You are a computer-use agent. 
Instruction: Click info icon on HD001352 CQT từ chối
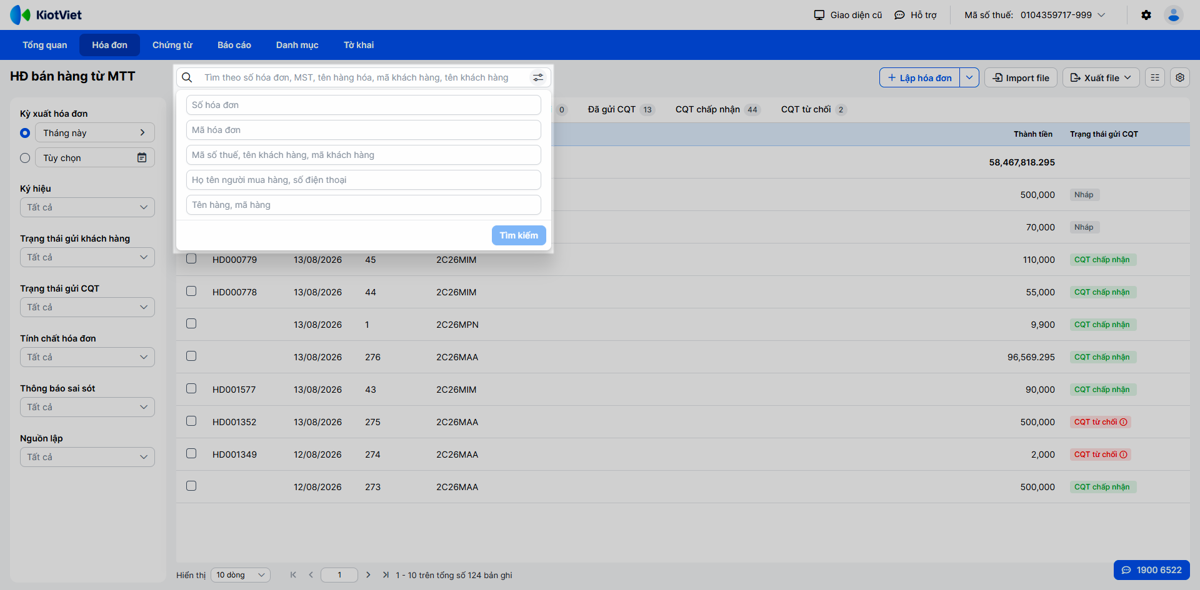pos(1124,422)
